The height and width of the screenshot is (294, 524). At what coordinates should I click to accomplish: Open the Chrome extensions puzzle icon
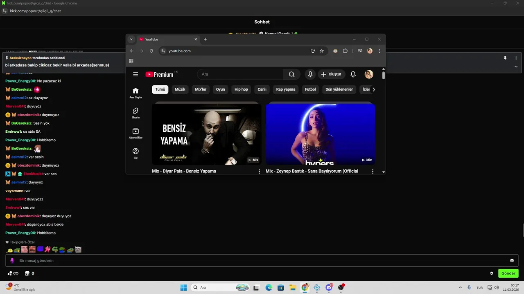pos(345,51)
